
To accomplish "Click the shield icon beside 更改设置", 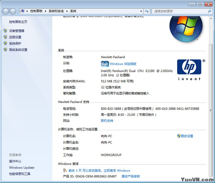I will 179,136.
